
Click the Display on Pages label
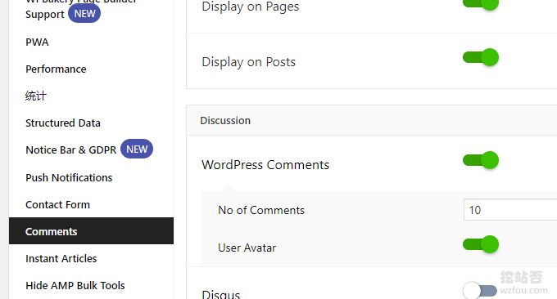point(251,7)
